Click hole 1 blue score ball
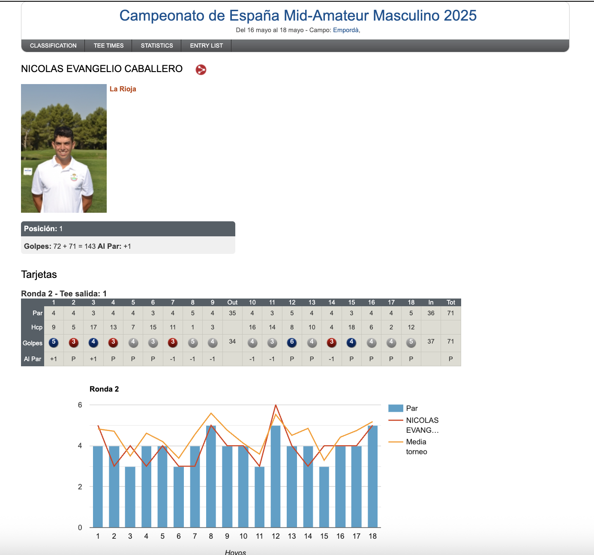 (x=54, y=342)
